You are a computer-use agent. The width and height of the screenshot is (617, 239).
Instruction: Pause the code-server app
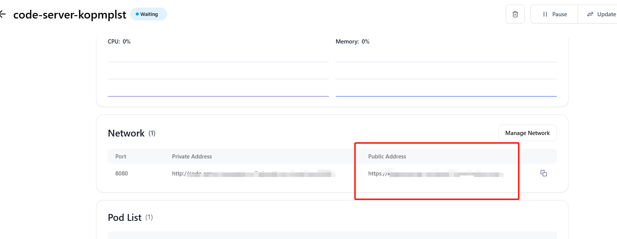554,14
